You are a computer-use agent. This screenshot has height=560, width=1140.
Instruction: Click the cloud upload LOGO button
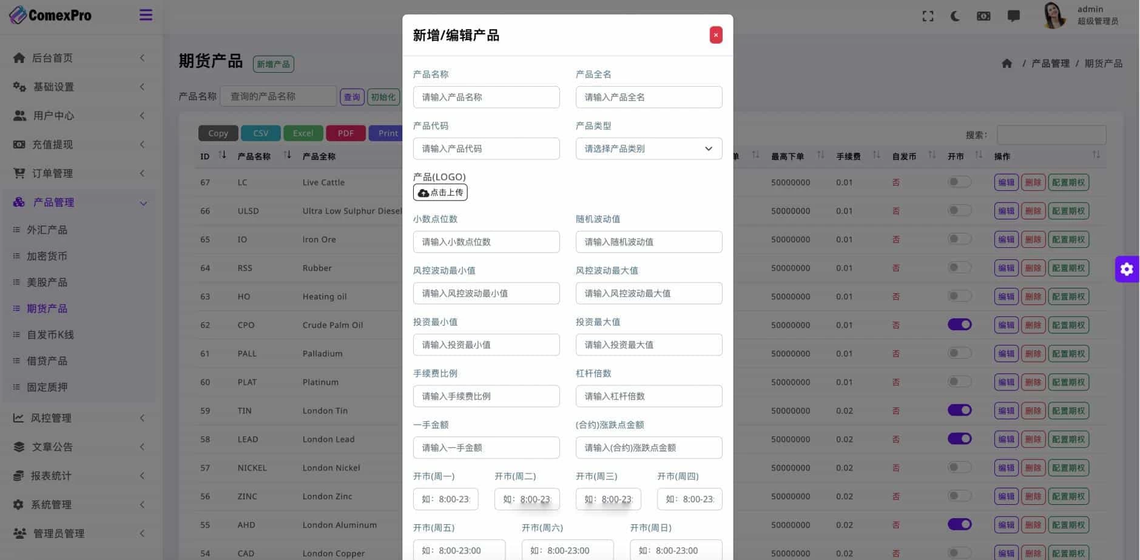point(440,193)
